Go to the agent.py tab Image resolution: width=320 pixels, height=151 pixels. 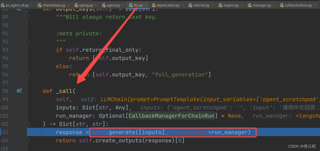tap(113, 5)
